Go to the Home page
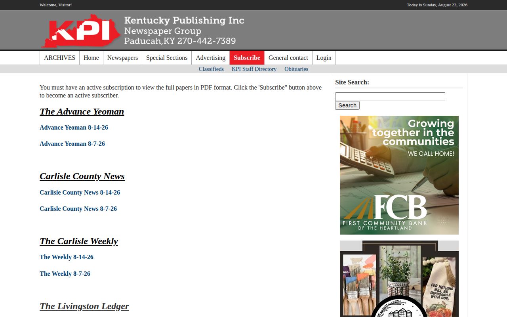The width and height of the screenshot is (507, 317). (x=91, y=58)
